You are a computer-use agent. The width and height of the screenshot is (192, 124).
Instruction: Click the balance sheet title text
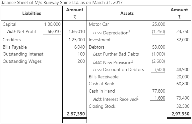pyautogui.click(x=62, y=2)
